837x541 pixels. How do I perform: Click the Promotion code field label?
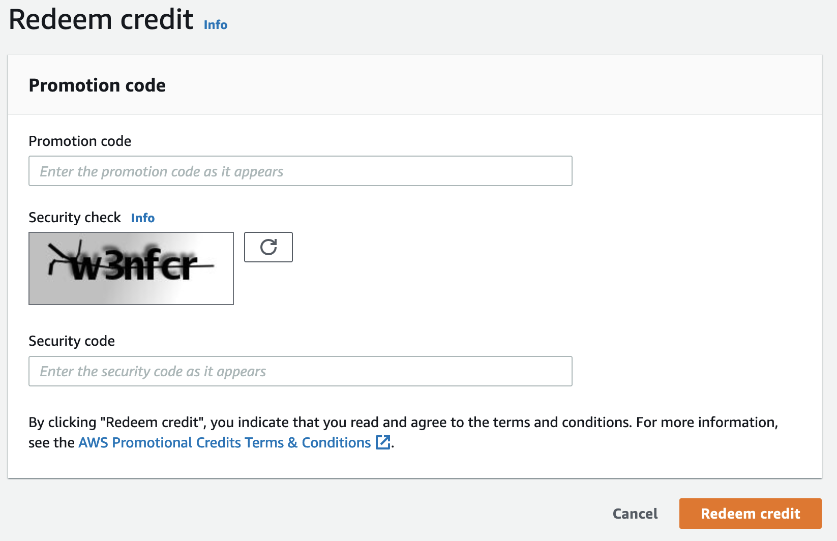click(80, 141)
